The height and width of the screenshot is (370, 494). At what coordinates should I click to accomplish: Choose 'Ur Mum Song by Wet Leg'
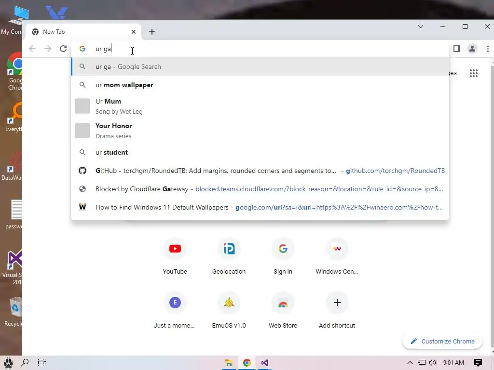pos(260,106)
